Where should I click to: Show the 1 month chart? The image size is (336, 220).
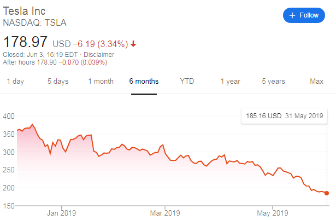pyautogui.click(x=101, y=82)
